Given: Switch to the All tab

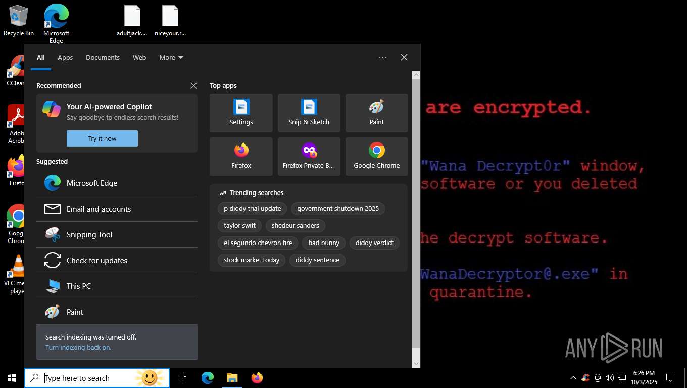Looking at the screenshot, I should (x=41, y=57).
